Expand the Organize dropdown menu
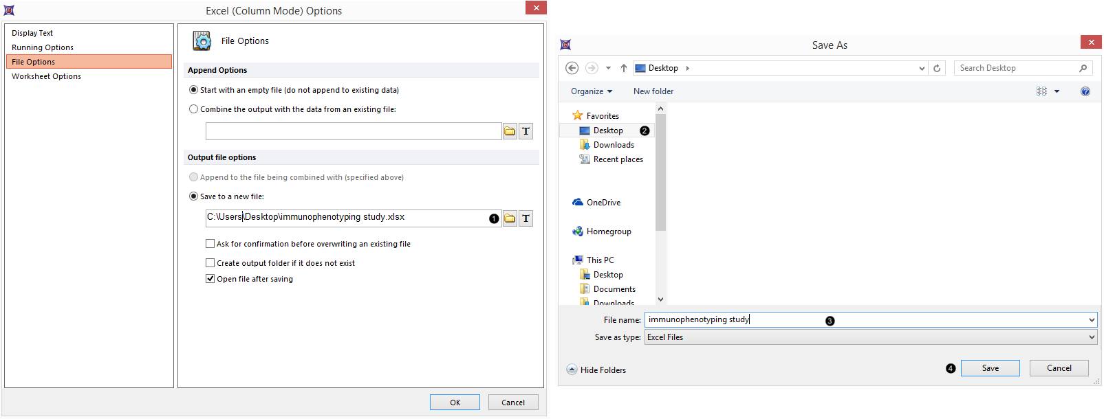 [x=591, y=91]
